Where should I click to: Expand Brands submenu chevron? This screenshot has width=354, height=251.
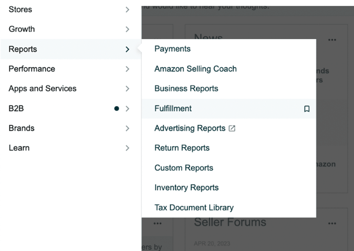(127, 128)
